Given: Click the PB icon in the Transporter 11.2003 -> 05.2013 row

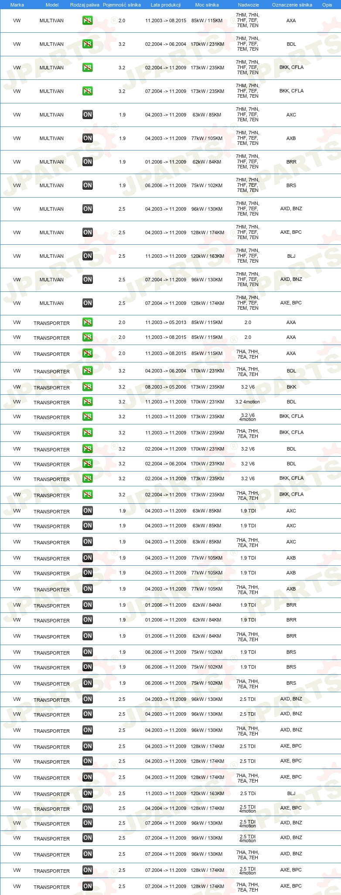Looking at the screenshot, I should (x=87, y=322).
